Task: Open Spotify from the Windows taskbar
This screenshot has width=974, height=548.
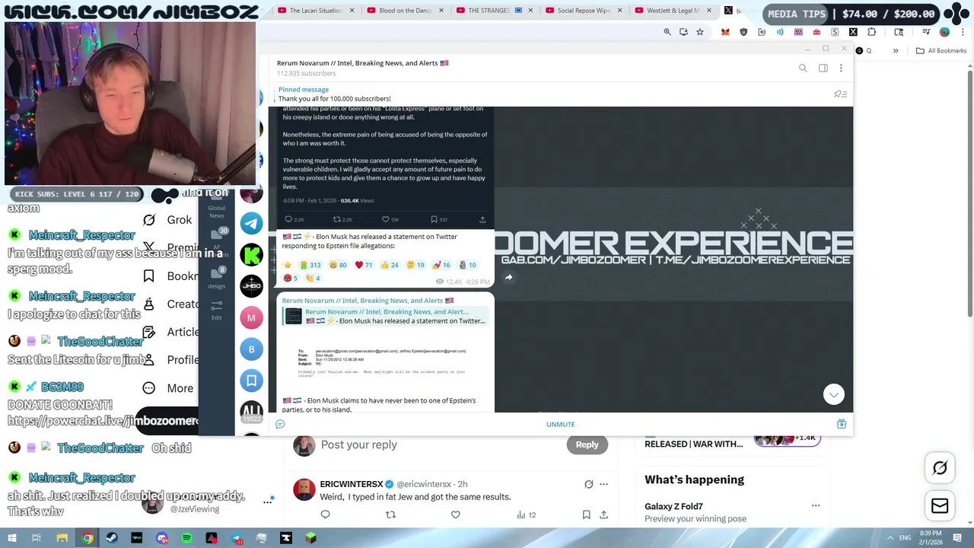Action: pos(186,538)
